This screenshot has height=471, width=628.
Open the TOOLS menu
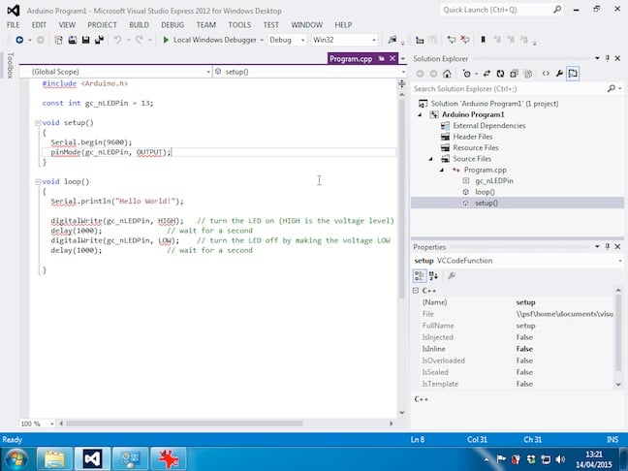pyautogui.click(x=239, y=25)
